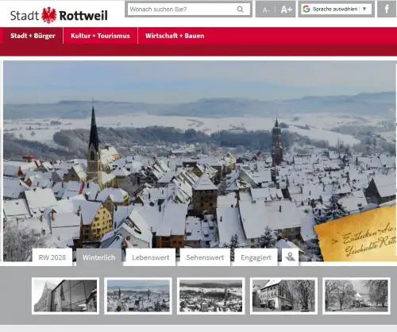This screenshot has height=332, width=397.
Task: Select the colored snowy town thumbnail
Action: [x=138, y=295]
